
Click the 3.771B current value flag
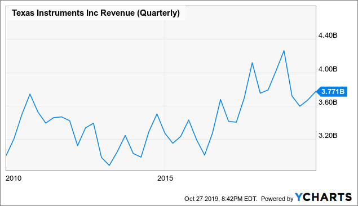(x=332, y=92)
